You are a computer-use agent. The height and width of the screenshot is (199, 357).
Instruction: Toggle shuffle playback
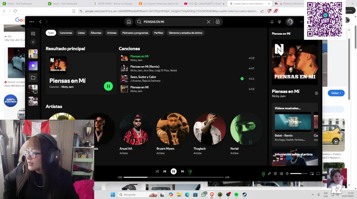coord(157,171)
